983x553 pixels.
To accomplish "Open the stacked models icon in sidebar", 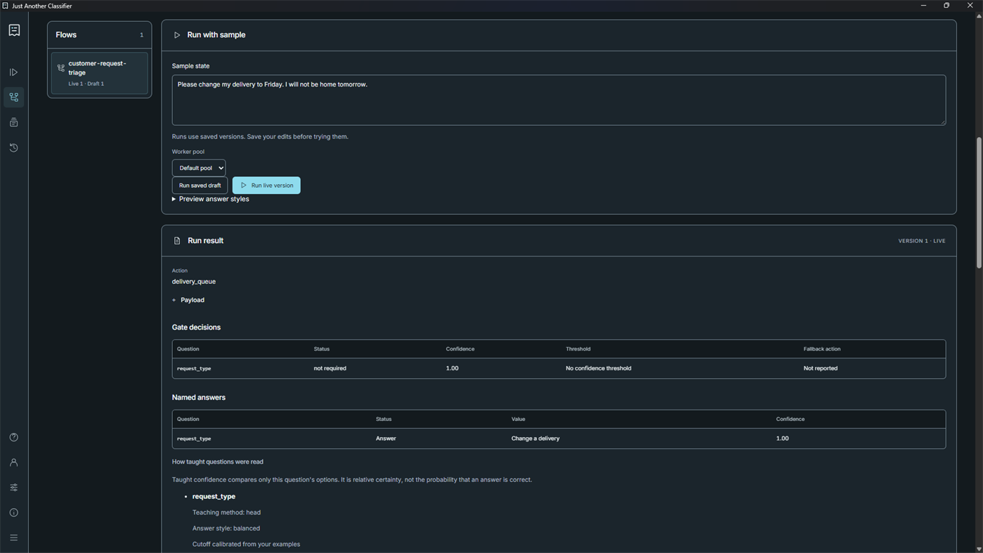I will pyautogui.click(x=13, y=122).
